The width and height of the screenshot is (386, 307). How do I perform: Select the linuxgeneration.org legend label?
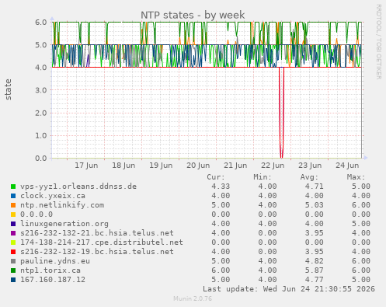tap(64, 224)
